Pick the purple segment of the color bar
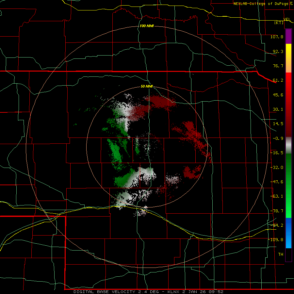Screen dimensions: 294x294 [288, 37]
